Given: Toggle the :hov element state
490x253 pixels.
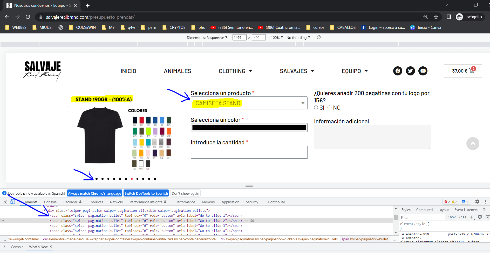Looking at the screenshot, I should [452, 217].
